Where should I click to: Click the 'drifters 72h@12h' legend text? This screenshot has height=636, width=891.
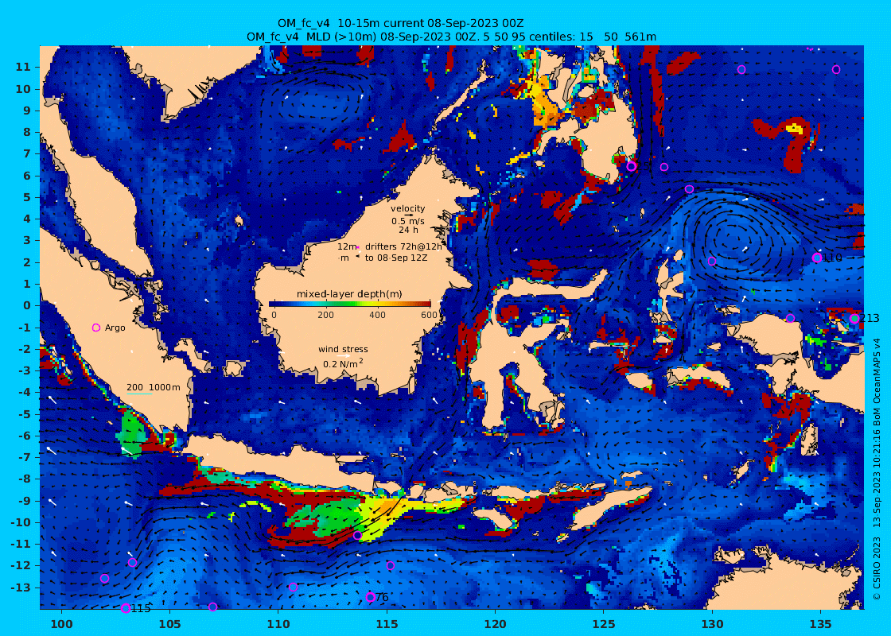pos(403,246)
